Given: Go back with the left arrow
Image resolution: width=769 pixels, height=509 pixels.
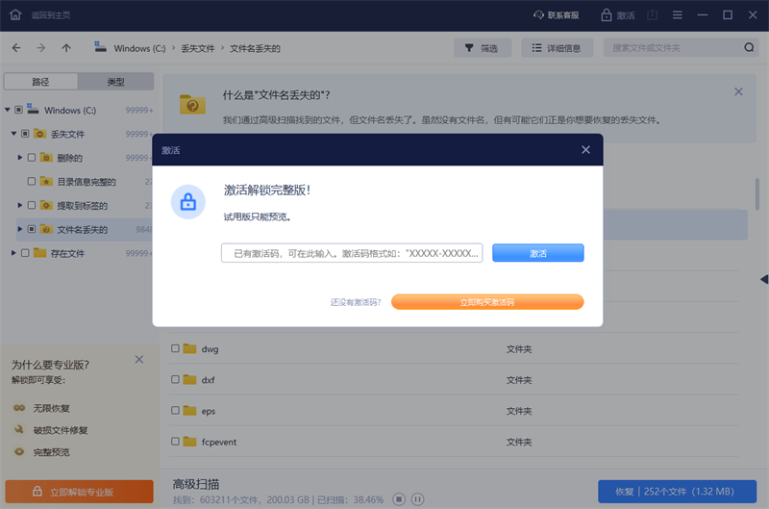Looking at the screenshot, I should tap(16, 47).
